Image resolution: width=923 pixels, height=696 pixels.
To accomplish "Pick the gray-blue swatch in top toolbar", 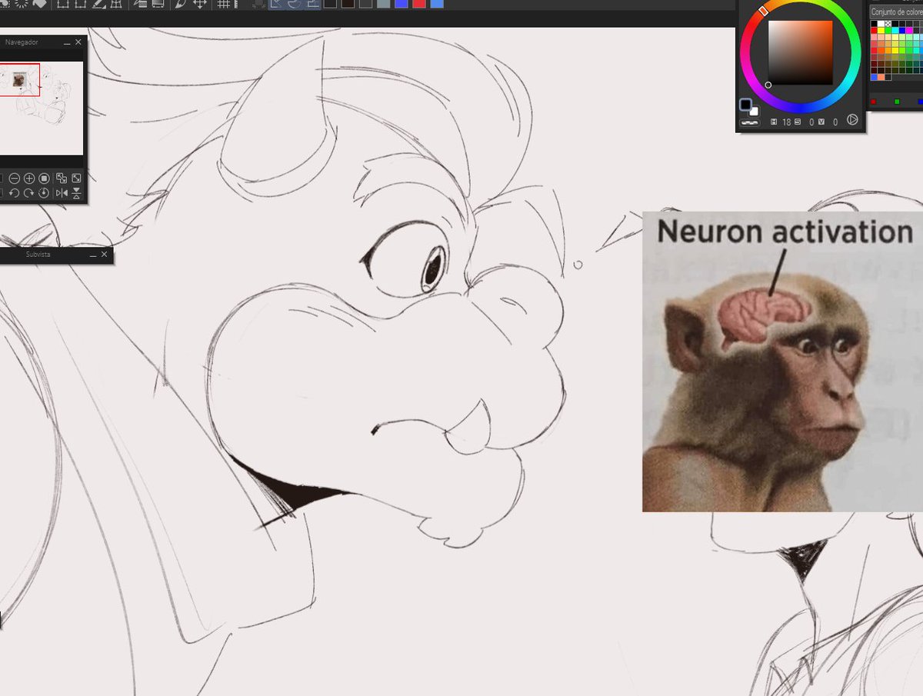I will click(x=383, y=4).
